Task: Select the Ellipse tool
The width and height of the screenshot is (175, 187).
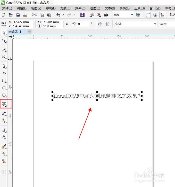Action: 4,88
